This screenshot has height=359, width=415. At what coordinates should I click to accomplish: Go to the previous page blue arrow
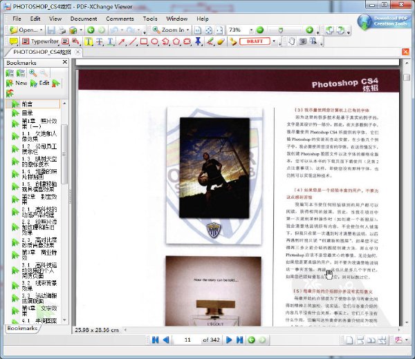(166, 340)
